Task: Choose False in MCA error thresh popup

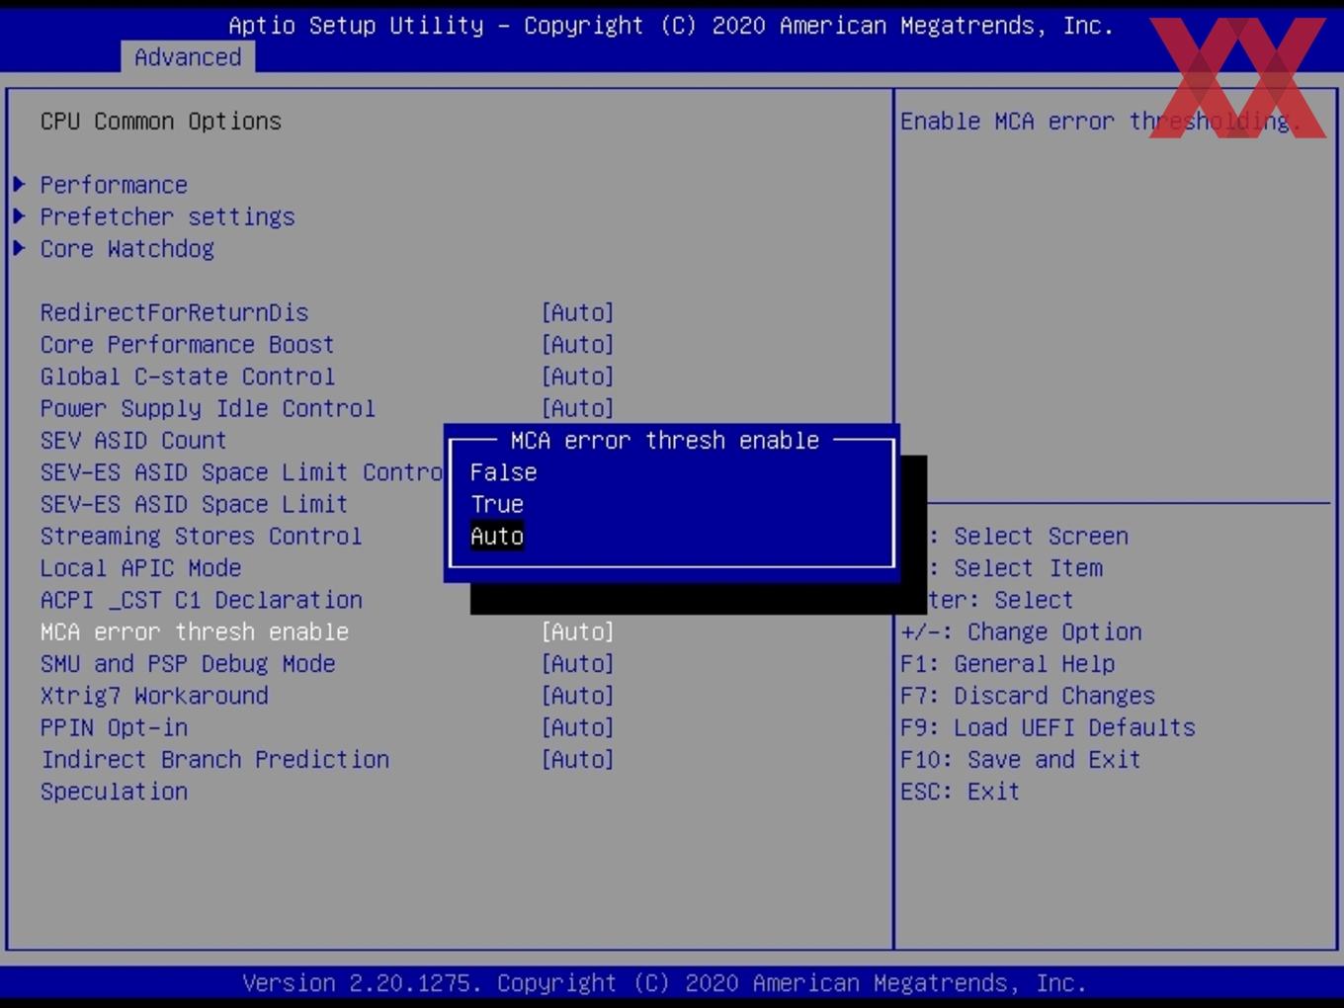Action: 503,472
